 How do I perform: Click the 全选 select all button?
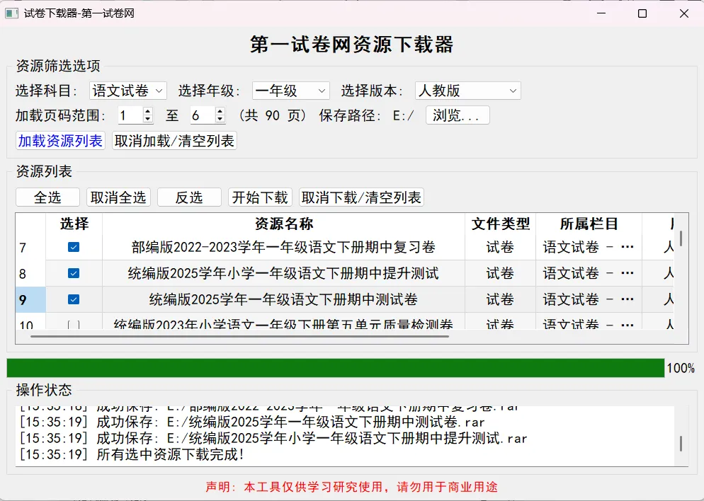click(47, 197)
